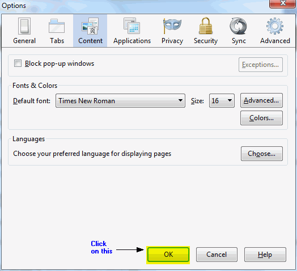This screenshot has height=271, width=297.
Task: Open the font Size dropdown
Action: [222, 100]
